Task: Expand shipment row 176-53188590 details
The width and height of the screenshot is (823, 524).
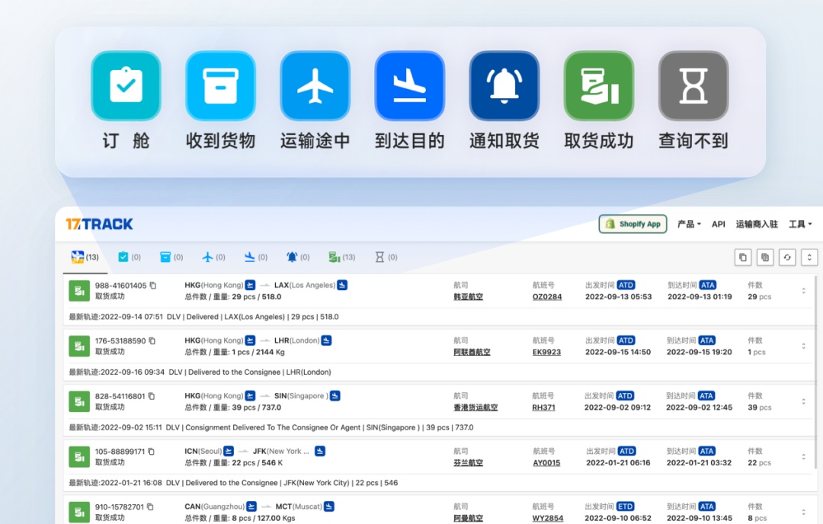Action: click(x=803, y=347)
